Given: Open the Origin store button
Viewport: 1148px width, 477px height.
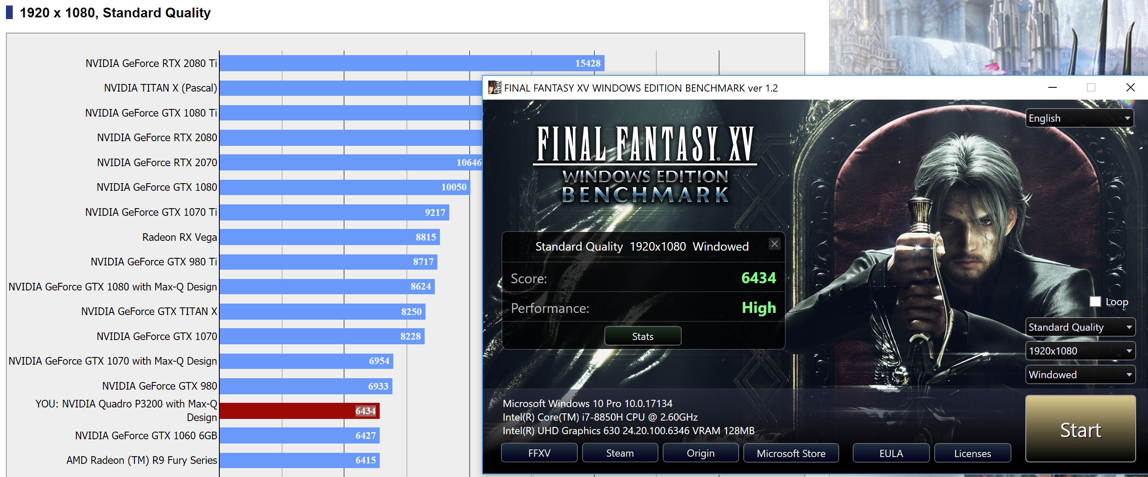Looking at the screenshot, I should point(700,453).
